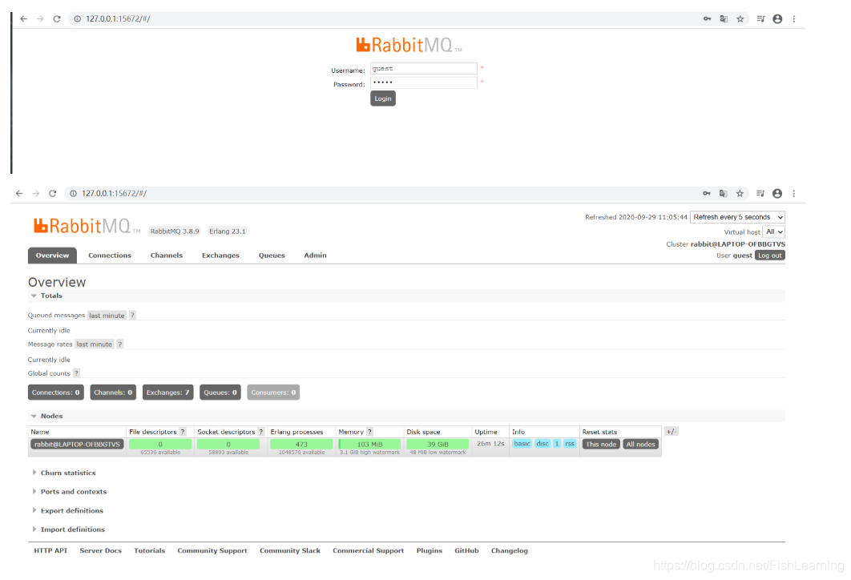Switch to the Channels tab
Screen dimensions: 851x580
167,256
